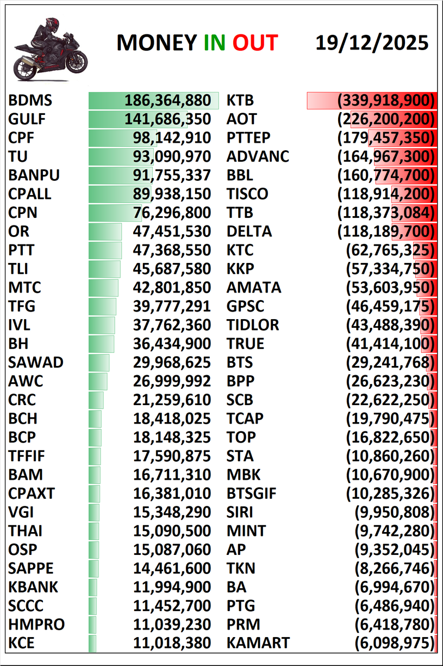The width and height of the screenshot is (443, 666).
Task: Click the TIDLOR ticker label
Action: 253,325
